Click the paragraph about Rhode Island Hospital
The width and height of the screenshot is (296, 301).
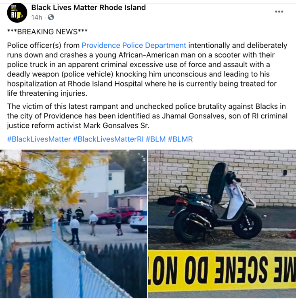pyautogui.click(x=147, y=69)
